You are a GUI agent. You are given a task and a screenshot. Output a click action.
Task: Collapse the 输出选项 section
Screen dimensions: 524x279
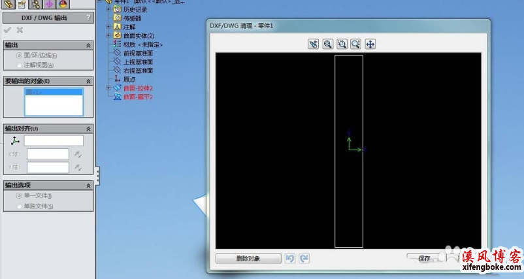point(88,186)
